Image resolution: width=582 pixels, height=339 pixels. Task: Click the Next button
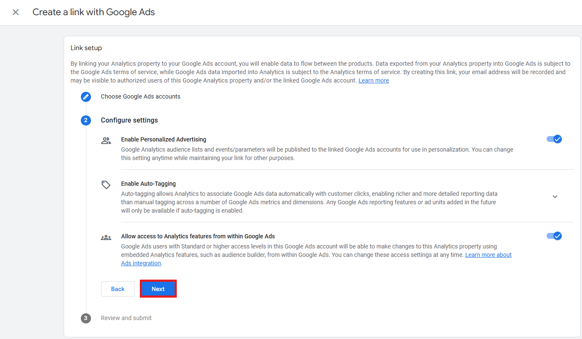click(x=158, y=289)
